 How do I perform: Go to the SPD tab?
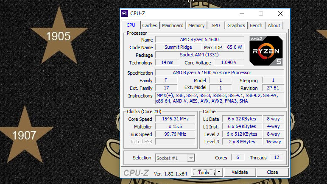pos(215,25)
